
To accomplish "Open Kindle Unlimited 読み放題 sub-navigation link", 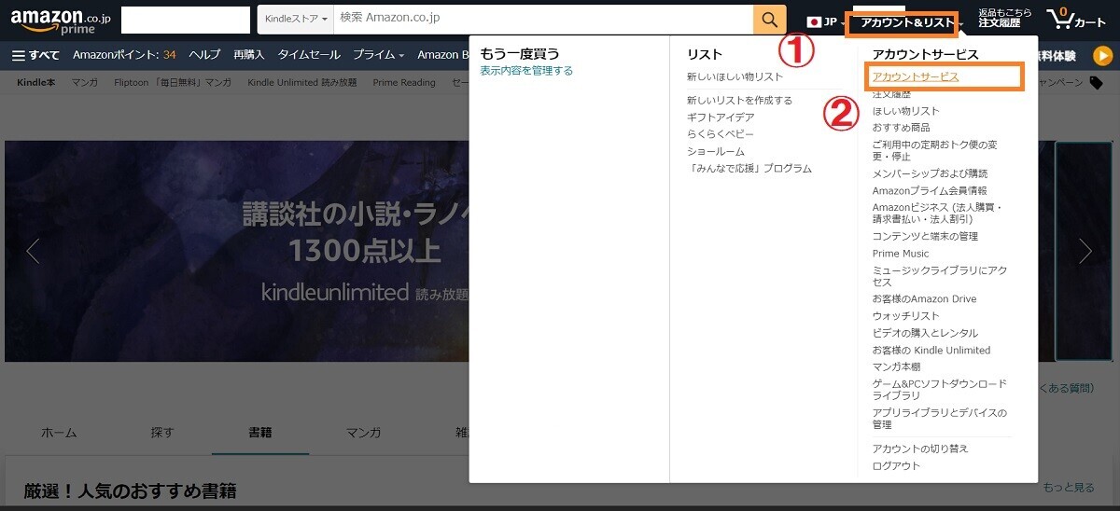I will tap(302, 83).
